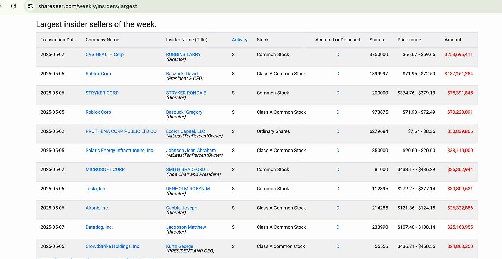Open Johnson John Abraham insider profile
Screen dimensions: 502x259
click(191, 151)
